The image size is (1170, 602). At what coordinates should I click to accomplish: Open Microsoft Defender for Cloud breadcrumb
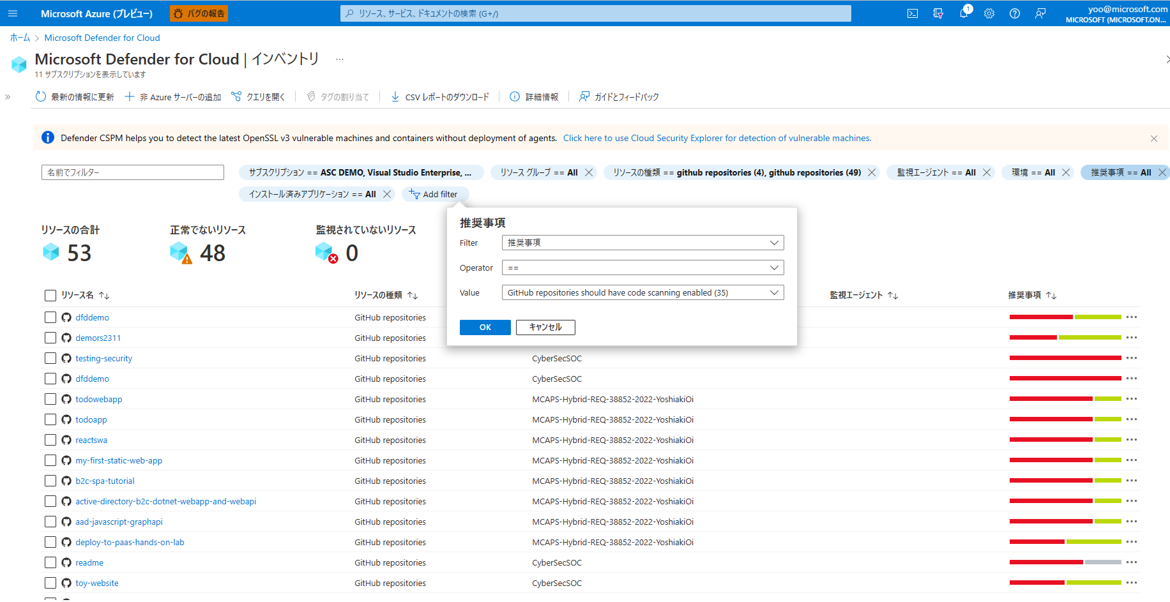pos(102,37)
